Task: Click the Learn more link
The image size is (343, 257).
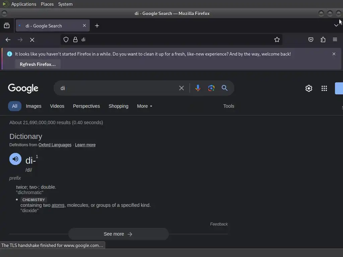Action: (x=85, y=145)
